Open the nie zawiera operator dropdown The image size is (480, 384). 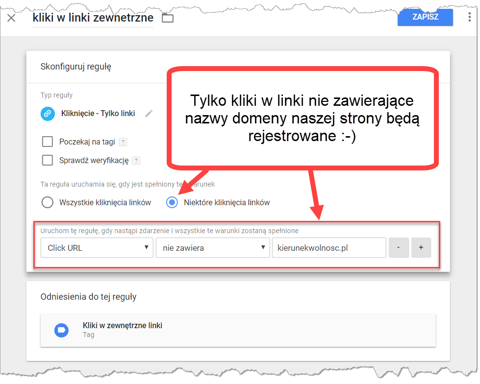(x=212, y=248)
